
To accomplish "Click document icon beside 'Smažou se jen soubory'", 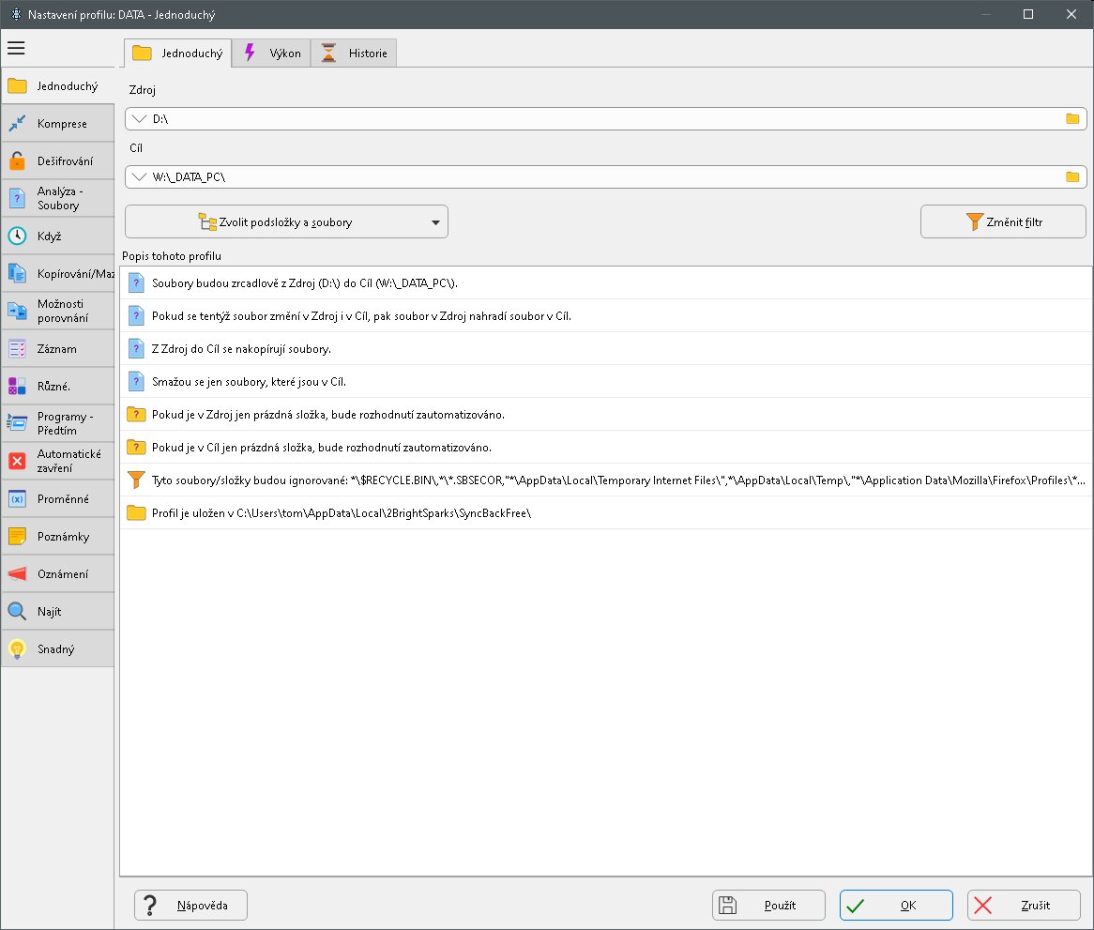I will click(x=136, y=382).
